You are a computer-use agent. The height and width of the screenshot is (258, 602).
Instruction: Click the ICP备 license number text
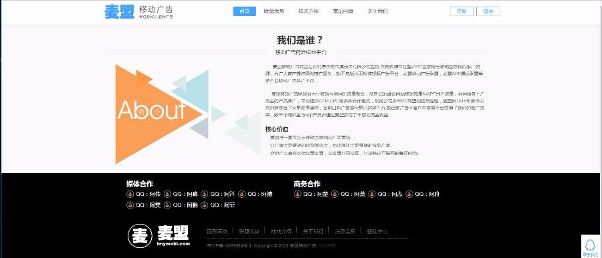[229, 246]
